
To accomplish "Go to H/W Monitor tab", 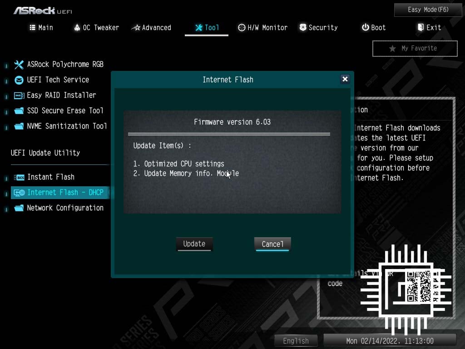I will 263,28.
